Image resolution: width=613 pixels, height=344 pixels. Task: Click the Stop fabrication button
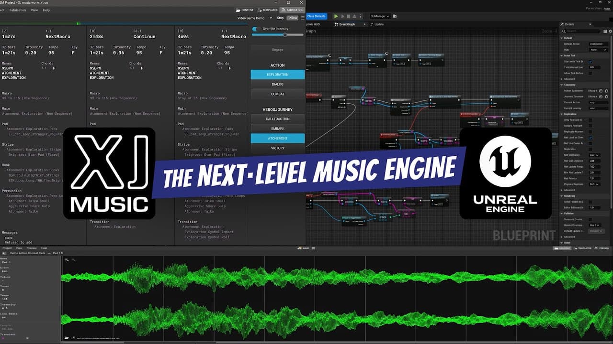pos(280,18)
